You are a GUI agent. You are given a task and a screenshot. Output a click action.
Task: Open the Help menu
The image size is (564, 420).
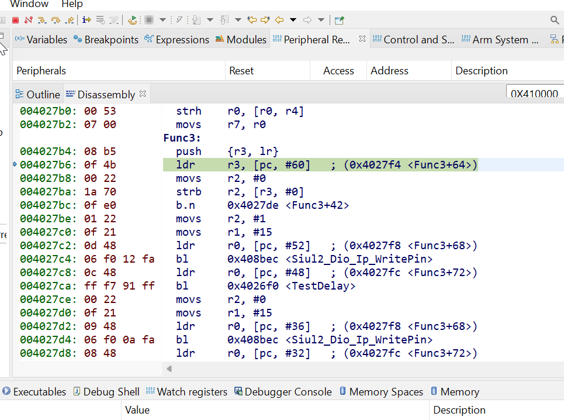72,5
